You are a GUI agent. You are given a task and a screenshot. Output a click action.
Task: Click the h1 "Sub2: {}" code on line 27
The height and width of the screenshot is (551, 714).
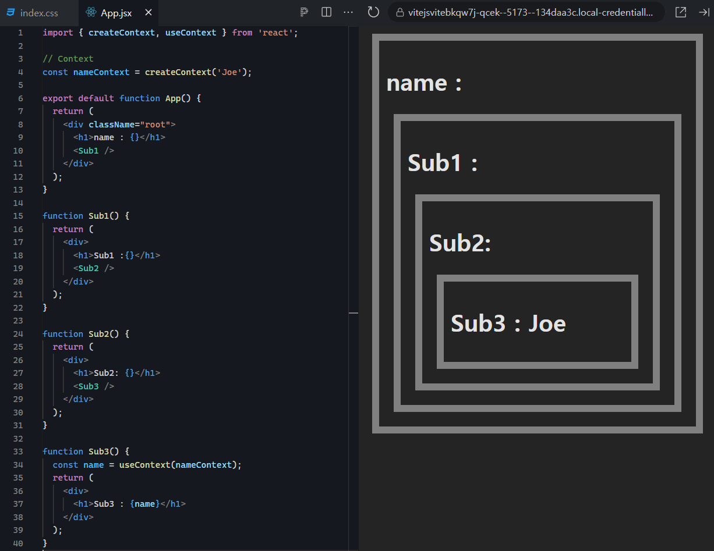coord(116,373)
